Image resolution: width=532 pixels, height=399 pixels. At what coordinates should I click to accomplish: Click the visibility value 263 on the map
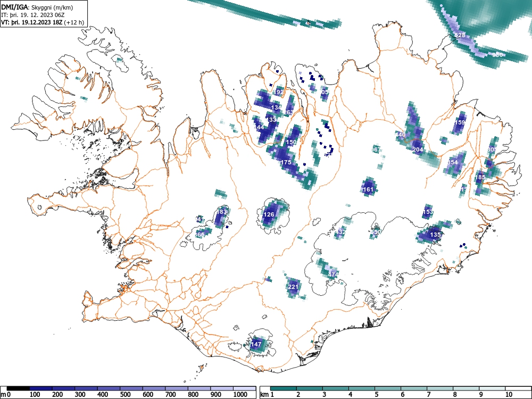click(288, 112)
